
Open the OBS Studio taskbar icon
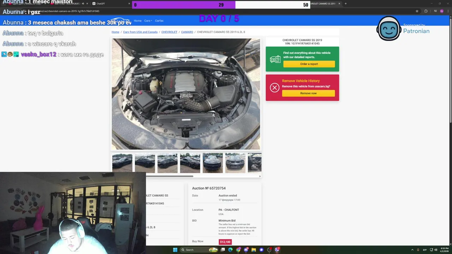[x=269, y=250]
